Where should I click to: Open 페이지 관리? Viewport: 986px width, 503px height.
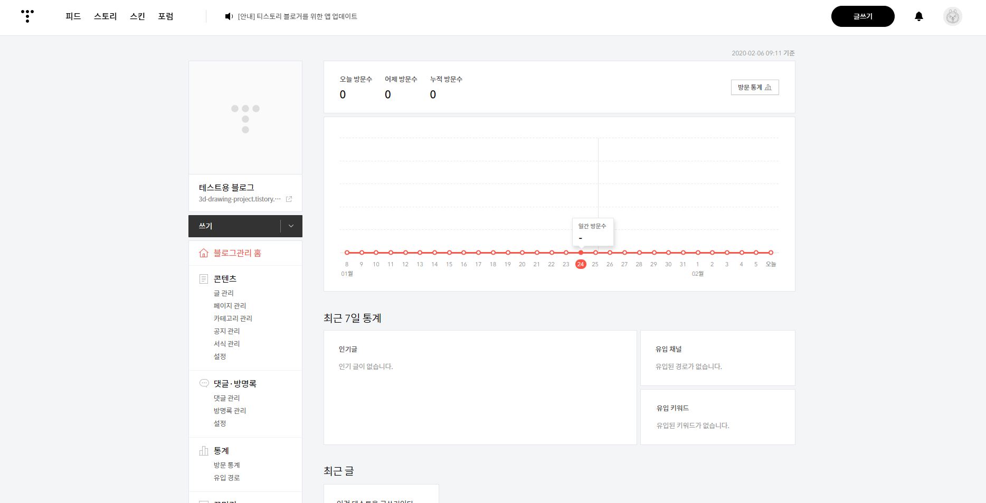[x=230, y=306]
